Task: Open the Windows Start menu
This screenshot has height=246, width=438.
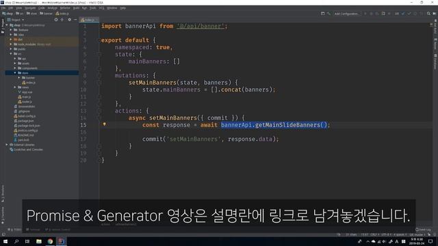Action: point(5,241)
